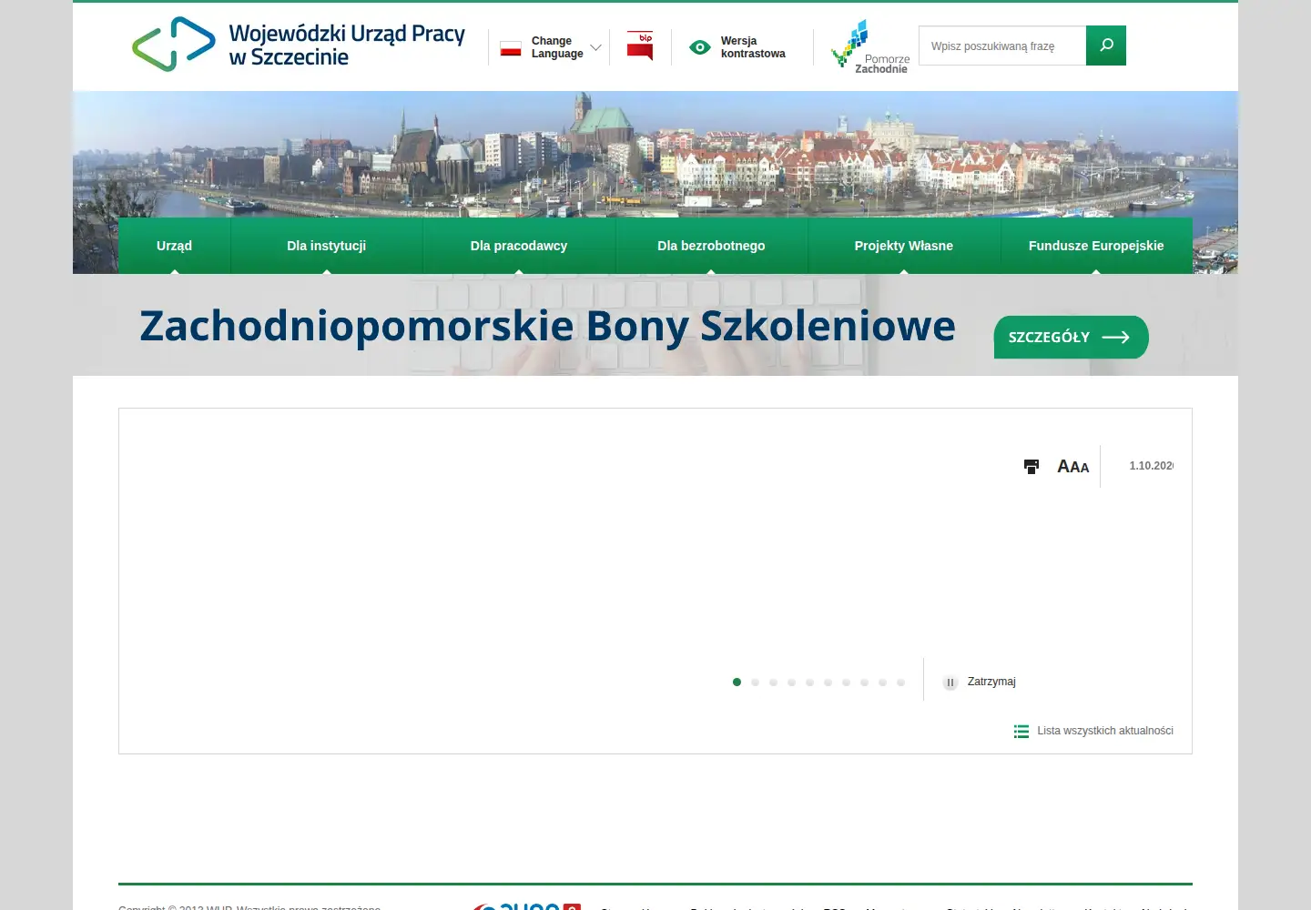
Task: Expand the Change Language dropdown
Action: tap(566, 47)
